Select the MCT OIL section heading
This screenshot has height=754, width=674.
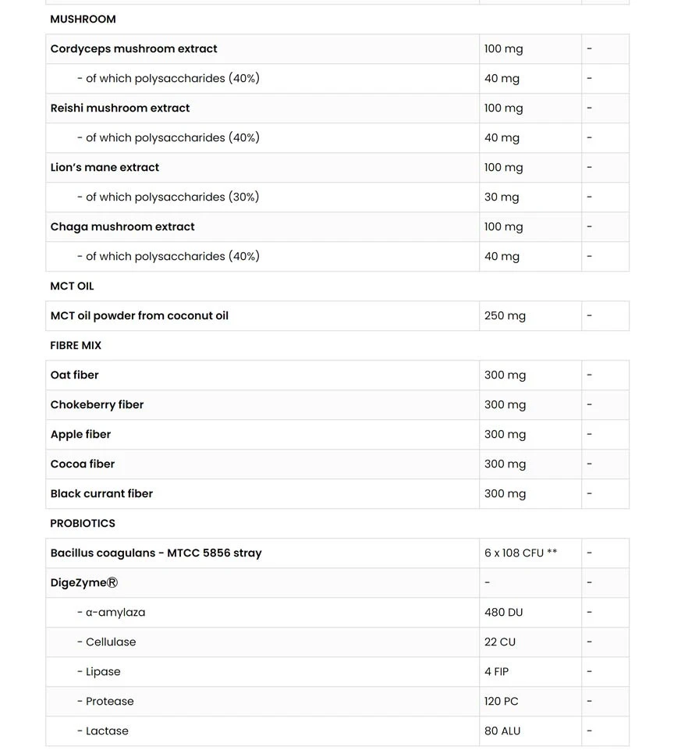click(x=72, y=286)
